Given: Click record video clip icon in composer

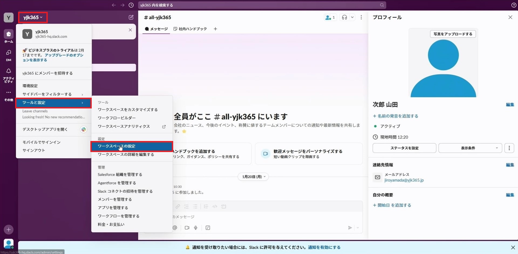Looking at the screenshot, I should (187, 228).
